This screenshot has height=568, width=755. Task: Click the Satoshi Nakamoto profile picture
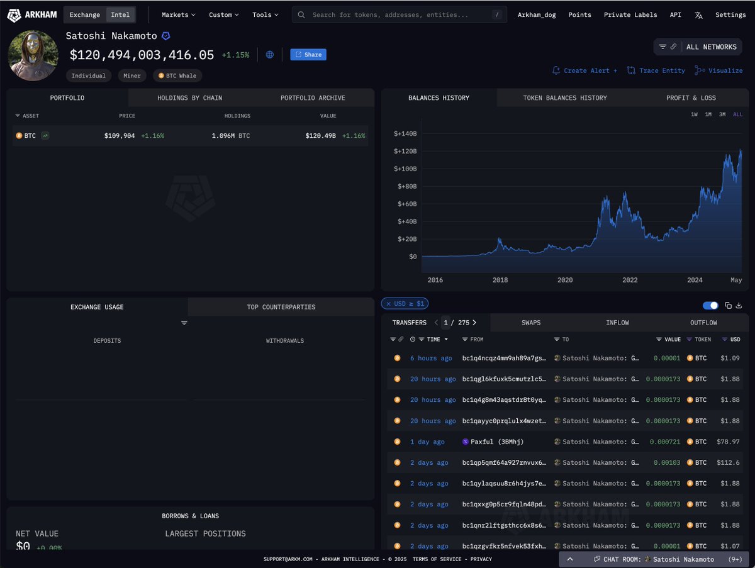[x=33, y=56]
